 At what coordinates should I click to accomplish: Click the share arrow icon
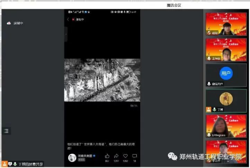coord(116,156)
